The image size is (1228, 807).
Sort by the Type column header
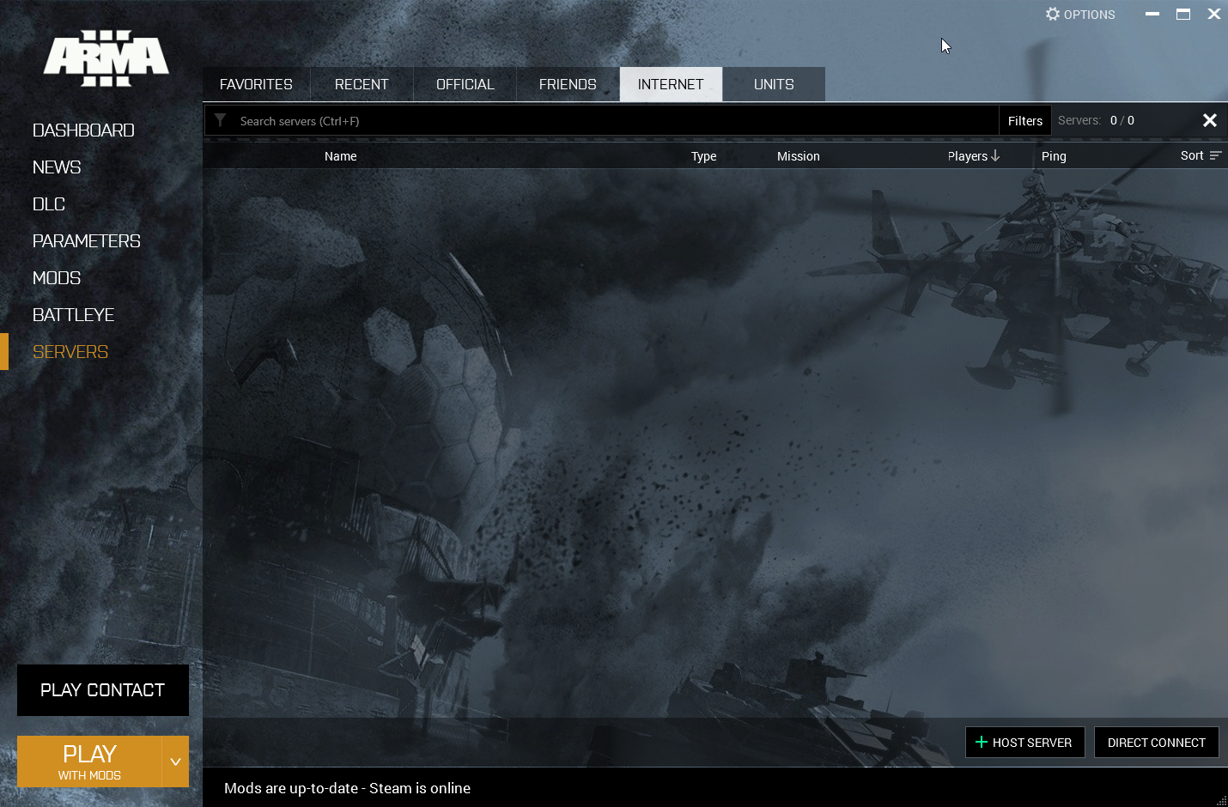tap(703, 156)
